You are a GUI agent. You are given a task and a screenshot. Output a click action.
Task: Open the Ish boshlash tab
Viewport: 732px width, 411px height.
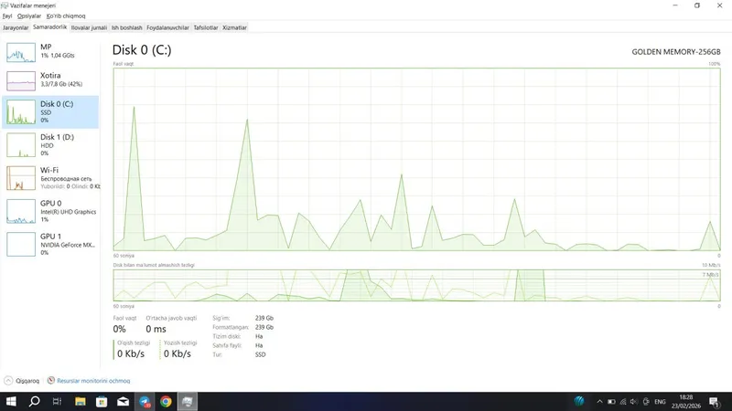[x=126, y=27]
